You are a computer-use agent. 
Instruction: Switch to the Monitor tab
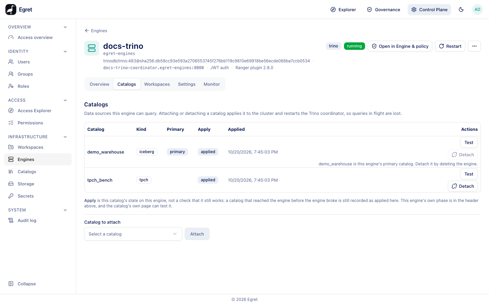pyautogui.click(x=212, y=84)
